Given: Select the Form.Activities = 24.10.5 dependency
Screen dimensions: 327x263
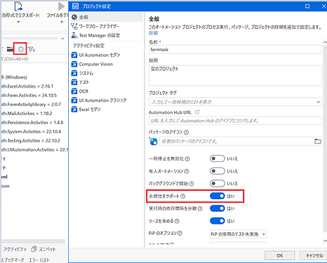Looking at the screenshot, I should tap(29, 95).
